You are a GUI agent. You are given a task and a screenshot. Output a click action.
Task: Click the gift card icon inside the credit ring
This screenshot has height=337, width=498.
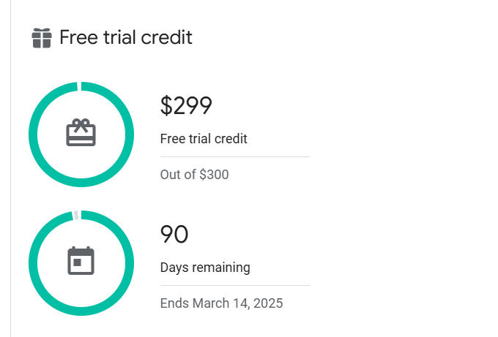pyautogui.click(x=81, y=132)
